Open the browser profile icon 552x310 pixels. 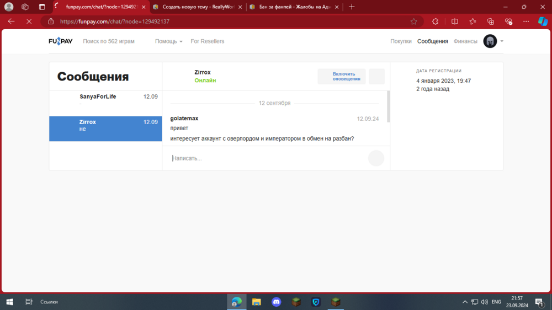click(9, 7)
